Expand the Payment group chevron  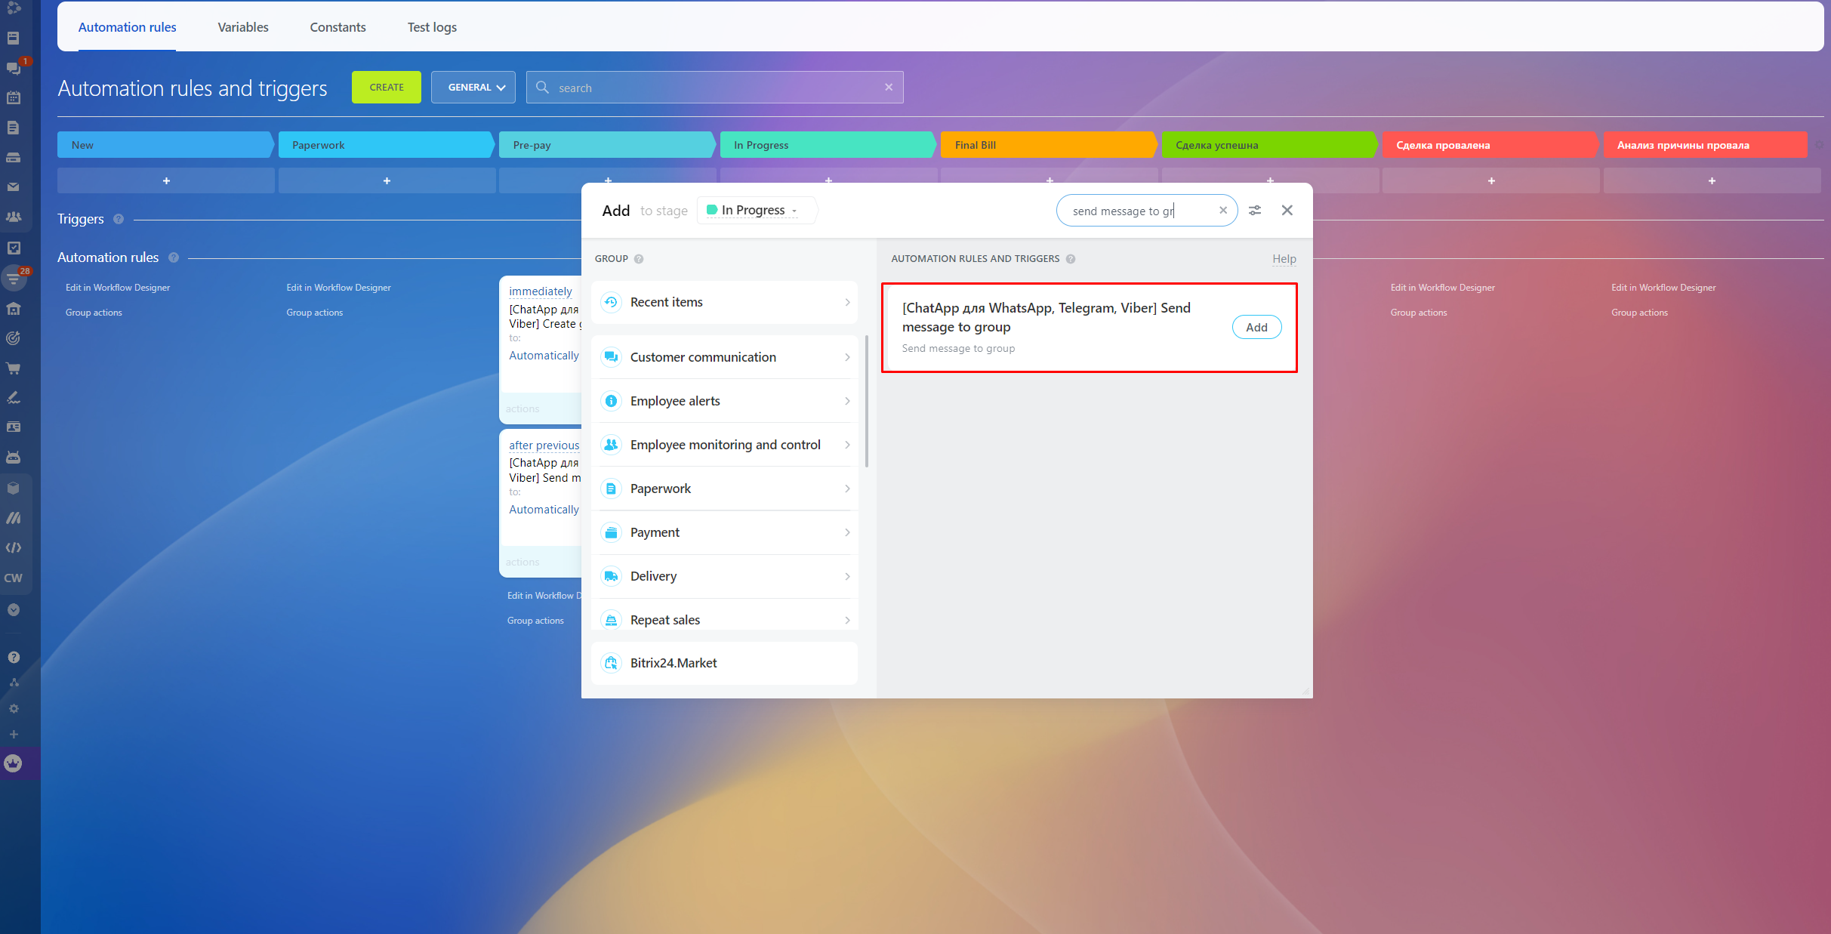847,532
